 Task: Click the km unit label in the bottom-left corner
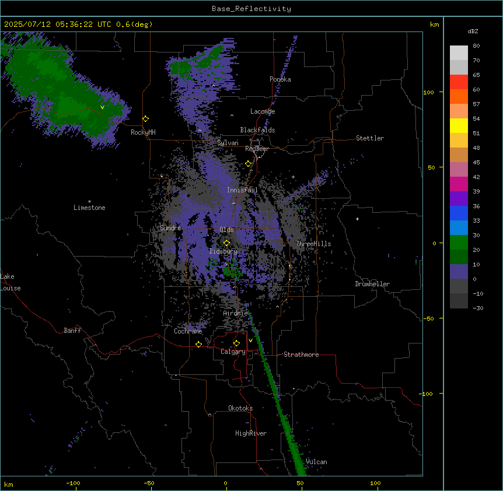[x=9, y=485]
